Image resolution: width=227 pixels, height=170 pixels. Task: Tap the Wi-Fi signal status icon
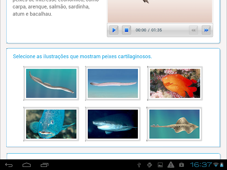(216, 165)
